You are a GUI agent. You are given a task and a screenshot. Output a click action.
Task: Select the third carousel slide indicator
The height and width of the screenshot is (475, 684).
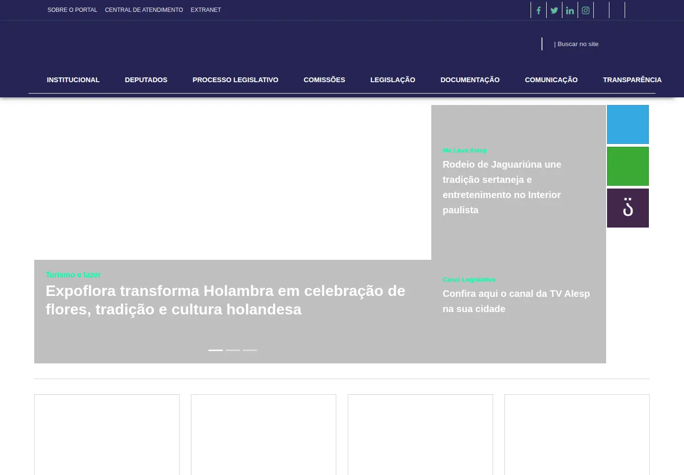250,350
